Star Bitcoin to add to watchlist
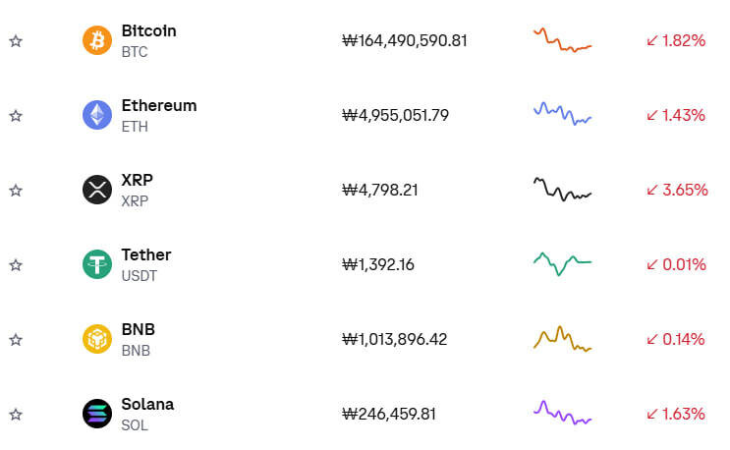This screenshot has height=450, width=730. pyautogui.click(x=16, y=41)
